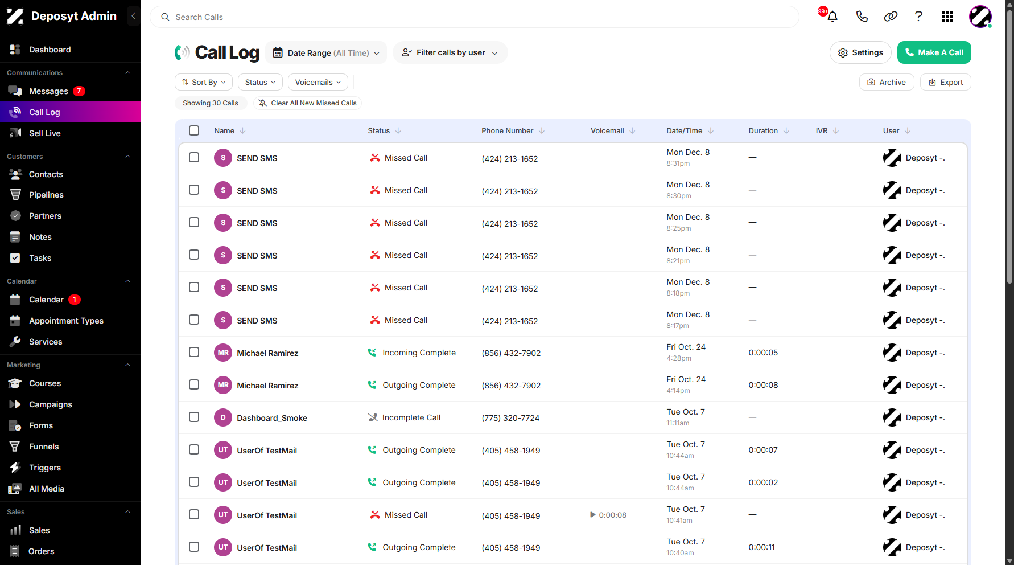Screen dimensions: 1014x565
Task: Open the Date Range dropdown
Action: (326, 52)
